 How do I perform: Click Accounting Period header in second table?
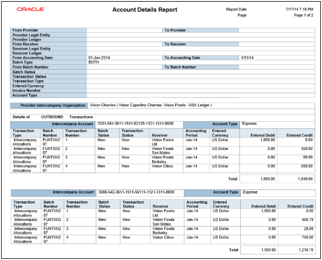(197, 204)
